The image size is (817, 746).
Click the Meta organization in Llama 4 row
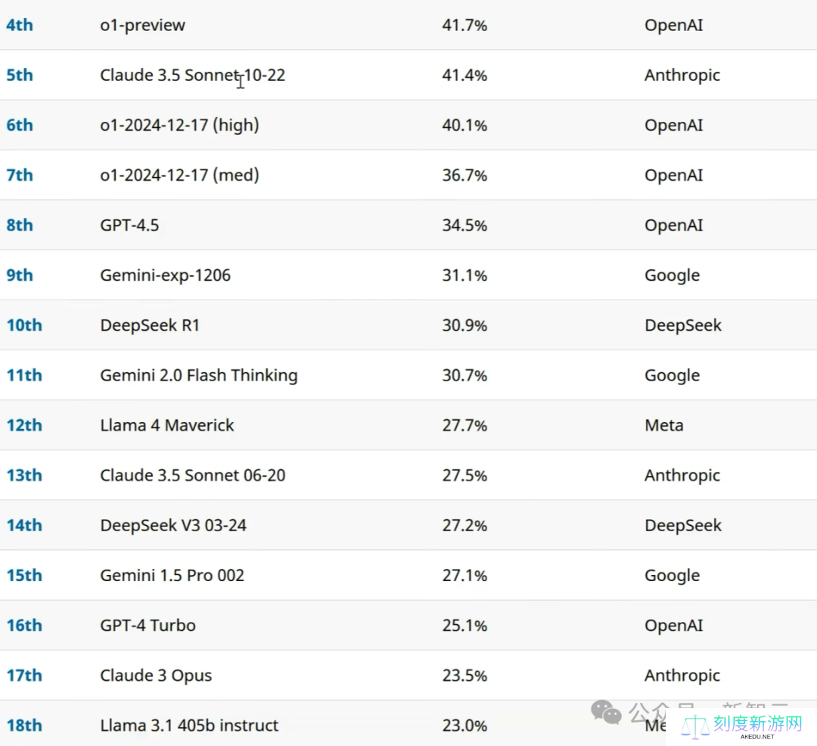pyautogui.click(x=663, y=425)
